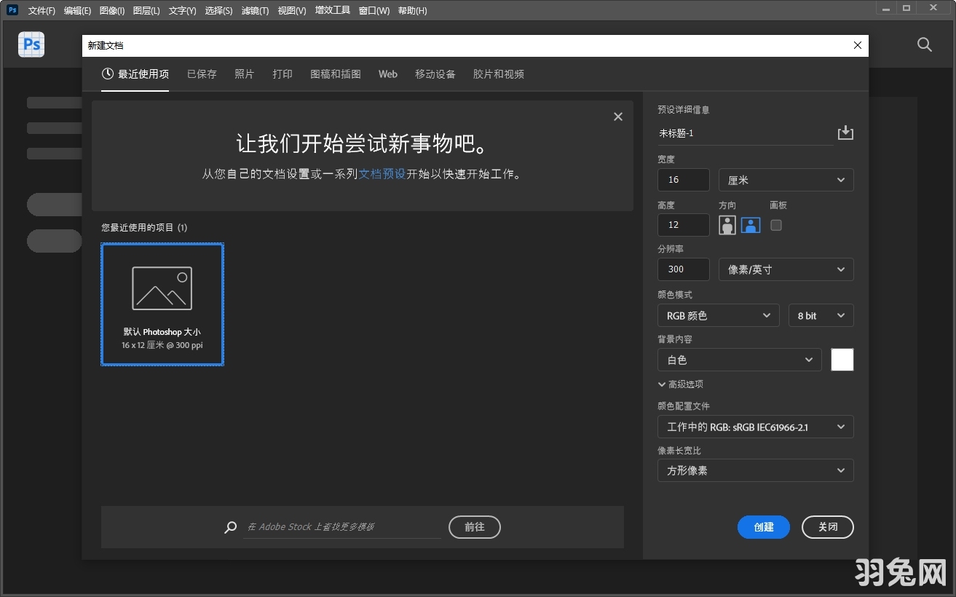The width and height of the screenshot is (956, 597).
Task: Open the RGB 颜色 color mode dropdown
Action: tap(718, 315)
